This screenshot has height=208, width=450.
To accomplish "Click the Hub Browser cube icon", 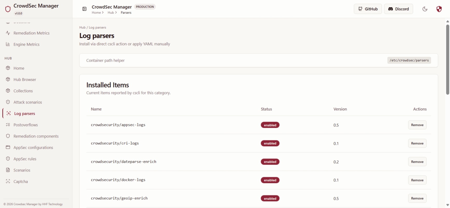I will coord(8,79).
